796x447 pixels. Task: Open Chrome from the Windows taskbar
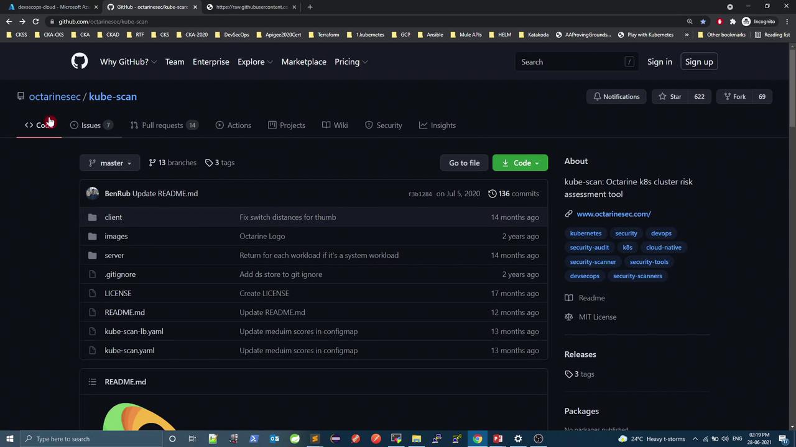(477, 439)
